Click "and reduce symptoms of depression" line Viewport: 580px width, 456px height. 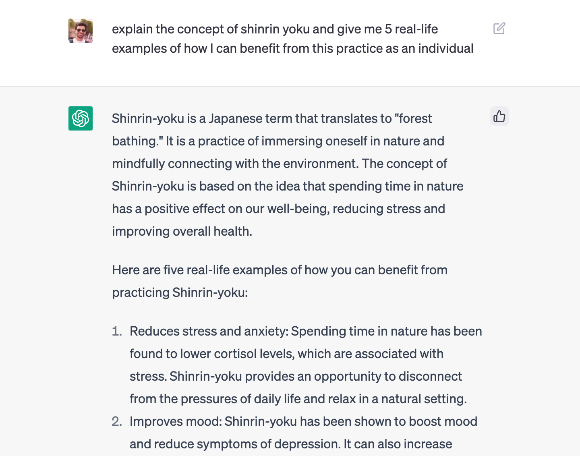(235, 444)
